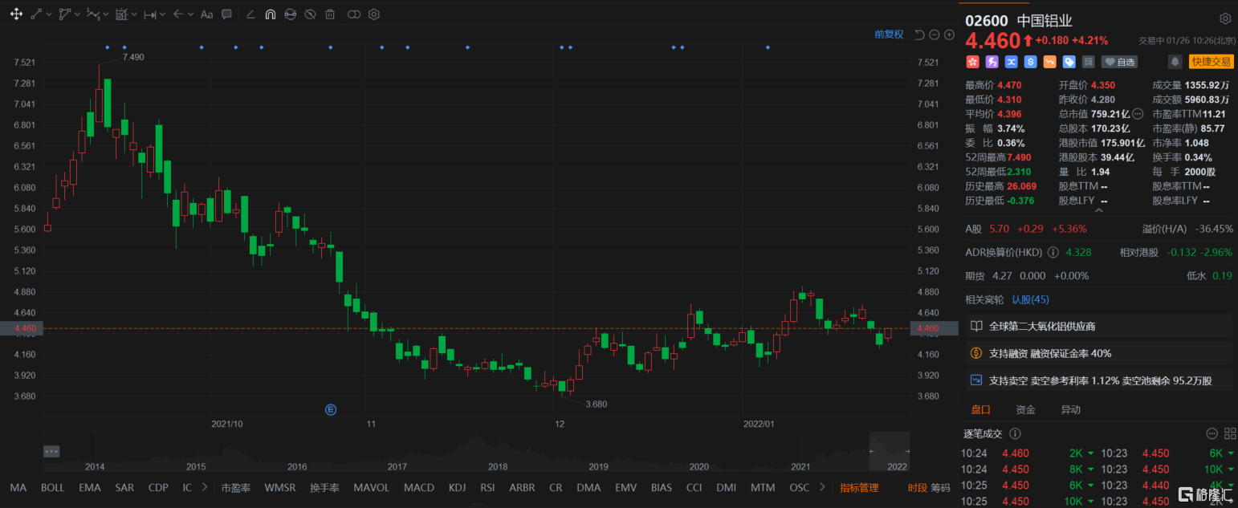The height and width of the screenshot is (508, 1238).
Task: Click the blue shuffle connect badge
Action: (1011, 62)
